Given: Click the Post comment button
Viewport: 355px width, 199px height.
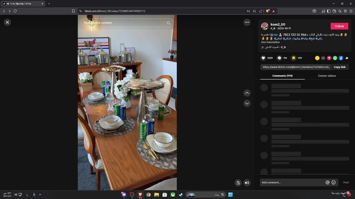Looking at the screenshot, I should pos(346,182).
